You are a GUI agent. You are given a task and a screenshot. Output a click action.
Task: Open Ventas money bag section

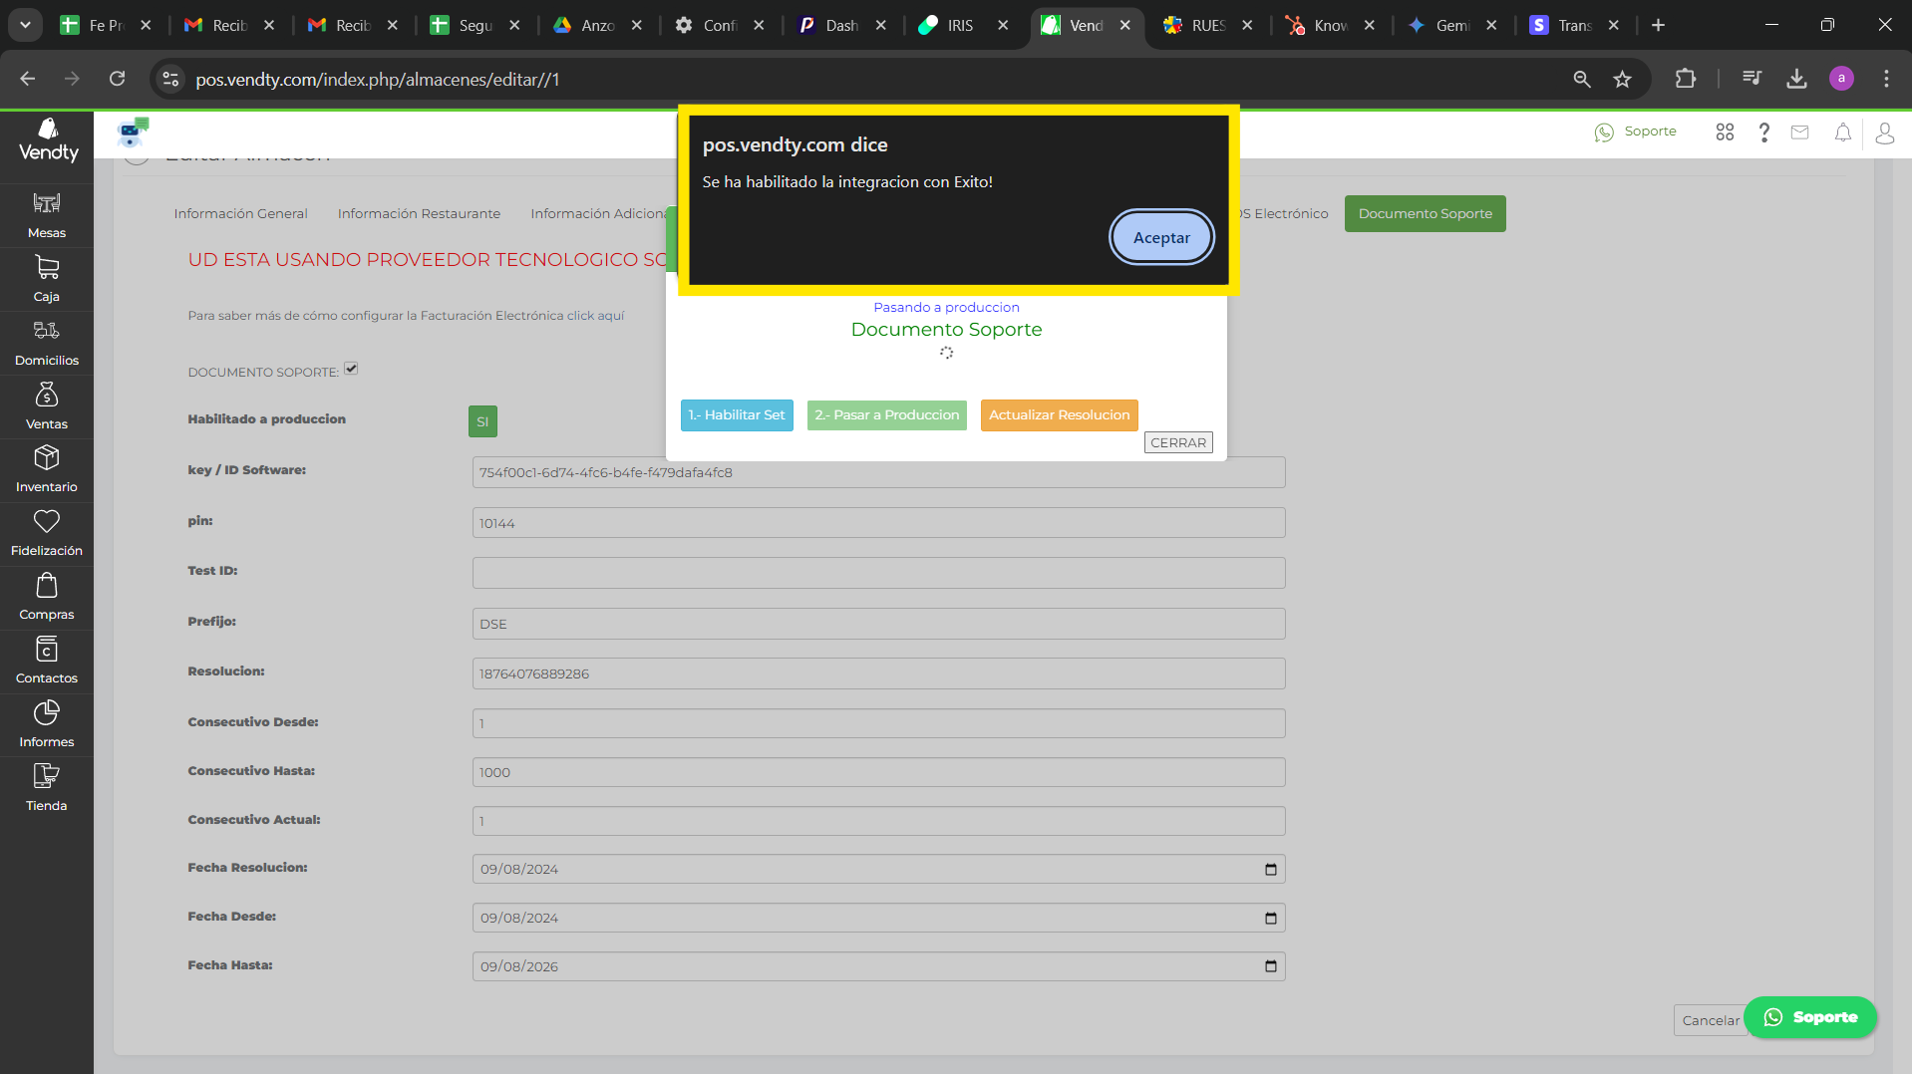click(x=47, y=406)
